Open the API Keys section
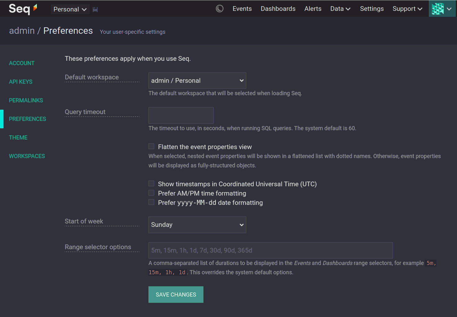 pos(21,82)
